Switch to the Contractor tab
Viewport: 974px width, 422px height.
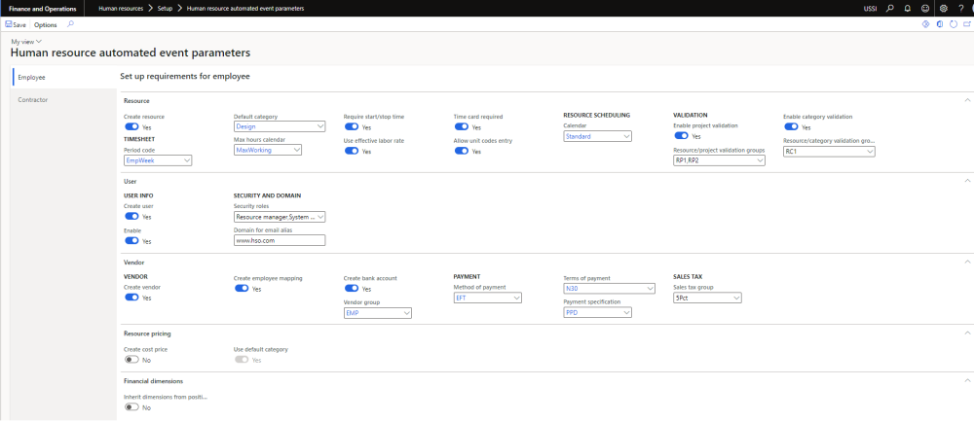click(x=33, y=99)
